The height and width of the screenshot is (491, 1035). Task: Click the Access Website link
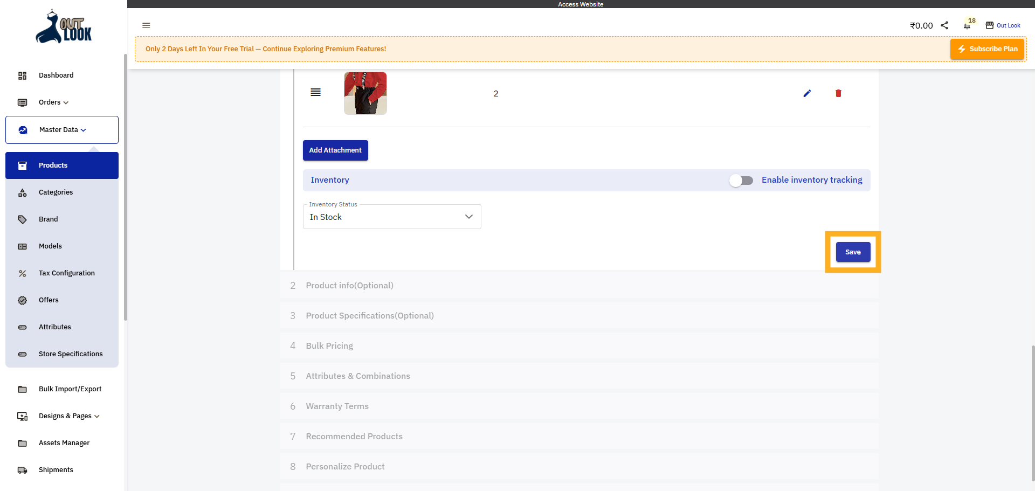click(x=581, y=4)
